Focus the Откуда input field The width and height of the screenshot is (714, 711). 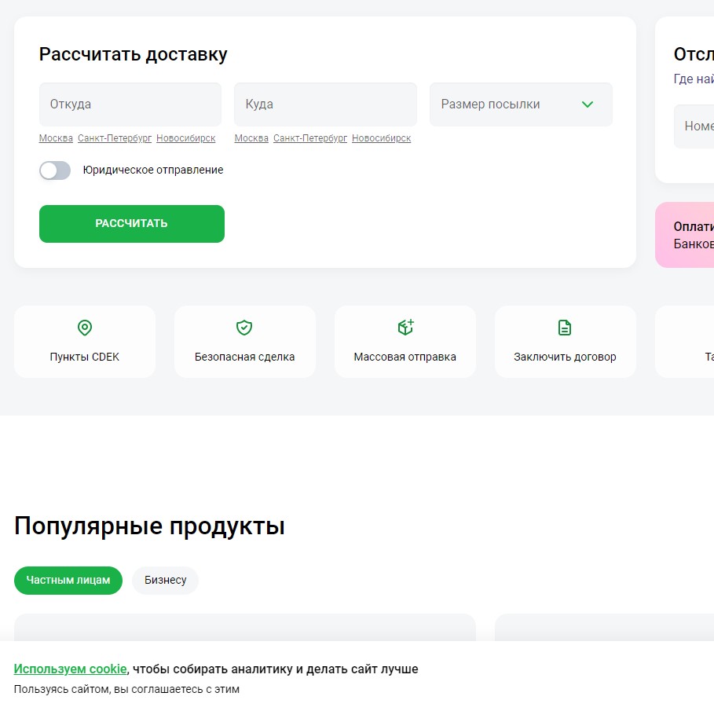[130, 104]
